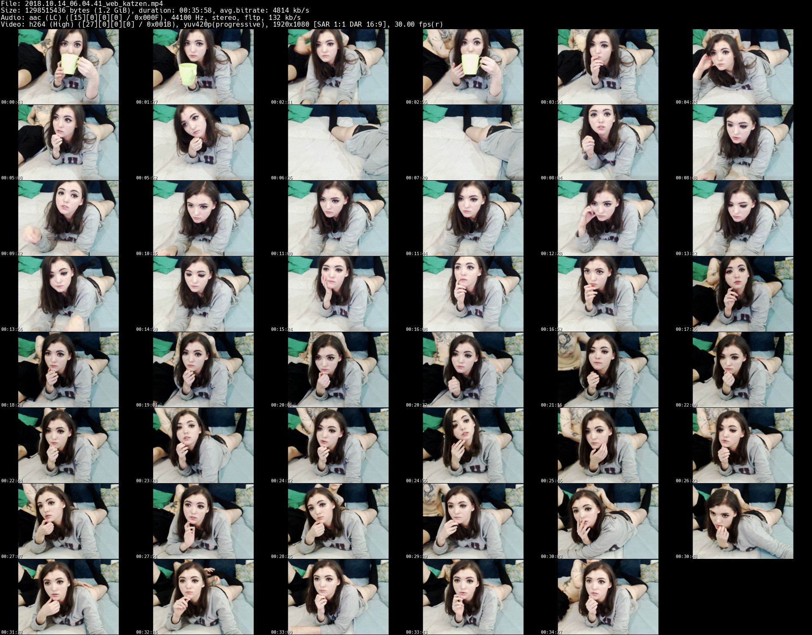This screenshot has height=635, width=812.
Task: Click the frame labeled 00:24:12
Action: click(x=338, y=445)
